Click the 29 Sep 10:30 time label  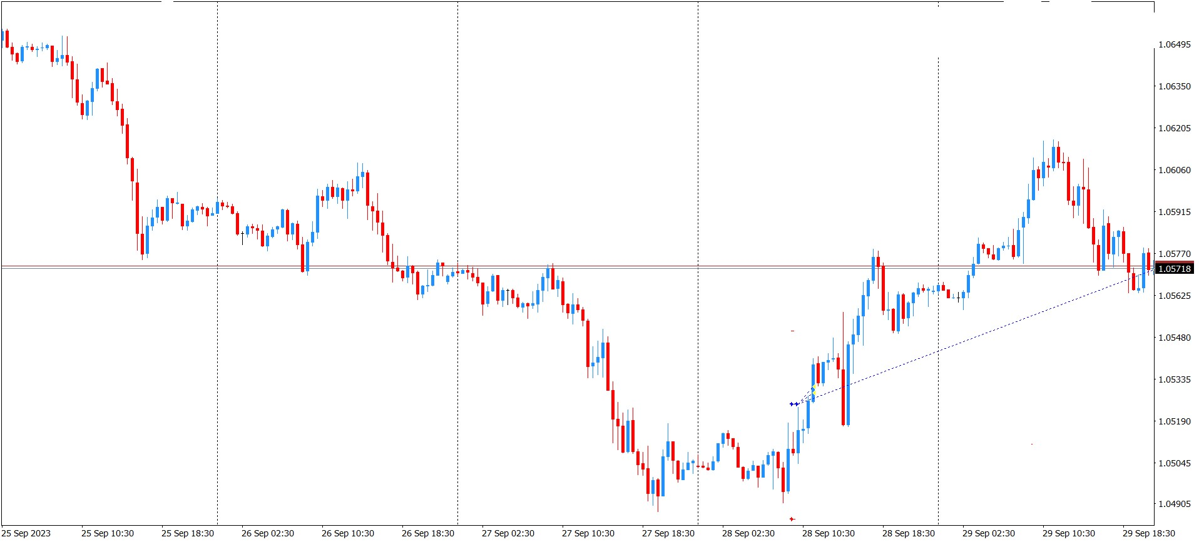tap(1069, 533)
